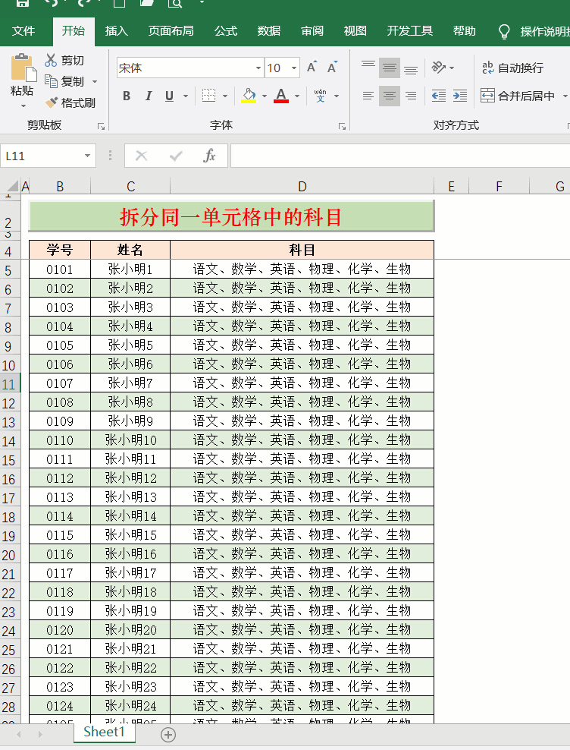Activate the Format Painter (格式刷)
Image resolution: width=570 pixels, height=750 pixels.
pyautogui.click(x=70, y=102)
